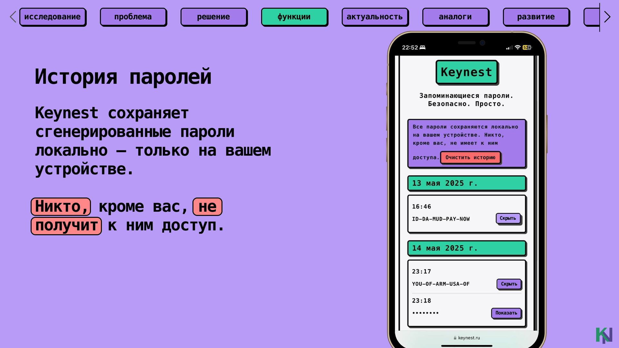The width and height of the screenshot is (619, 348).
Task: Jump to the аналоги tab
Action: point(455,17)
